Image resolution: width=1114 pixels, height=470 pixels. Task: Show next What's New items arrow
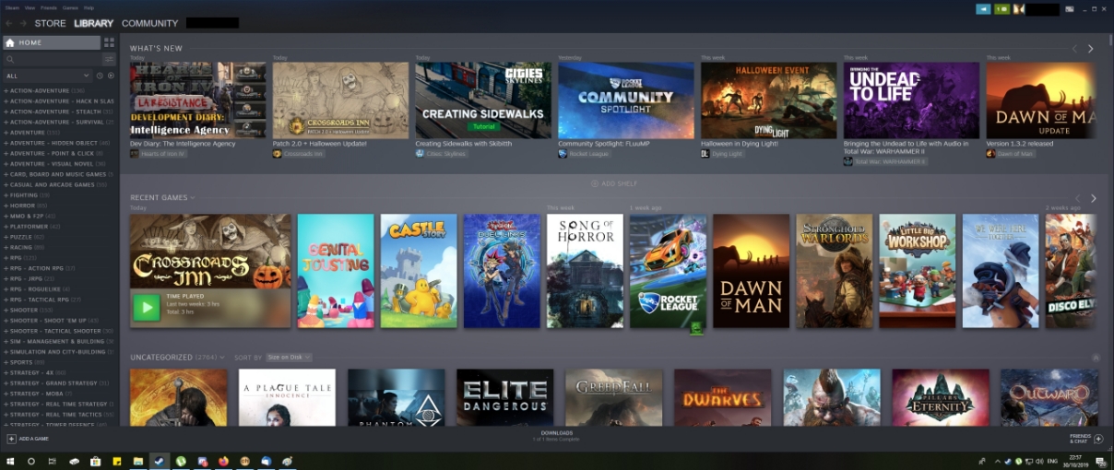pyautogui.click(x=1090, y=49)
